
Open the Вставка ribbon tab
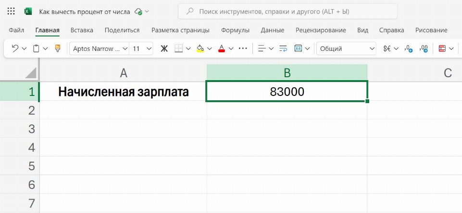tap(82, 30)
